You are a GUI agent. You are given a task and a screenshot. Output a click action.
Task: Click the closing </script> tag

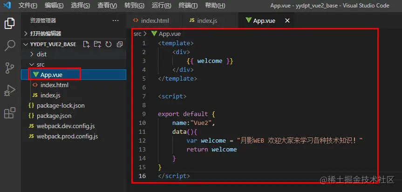[174, 176]
